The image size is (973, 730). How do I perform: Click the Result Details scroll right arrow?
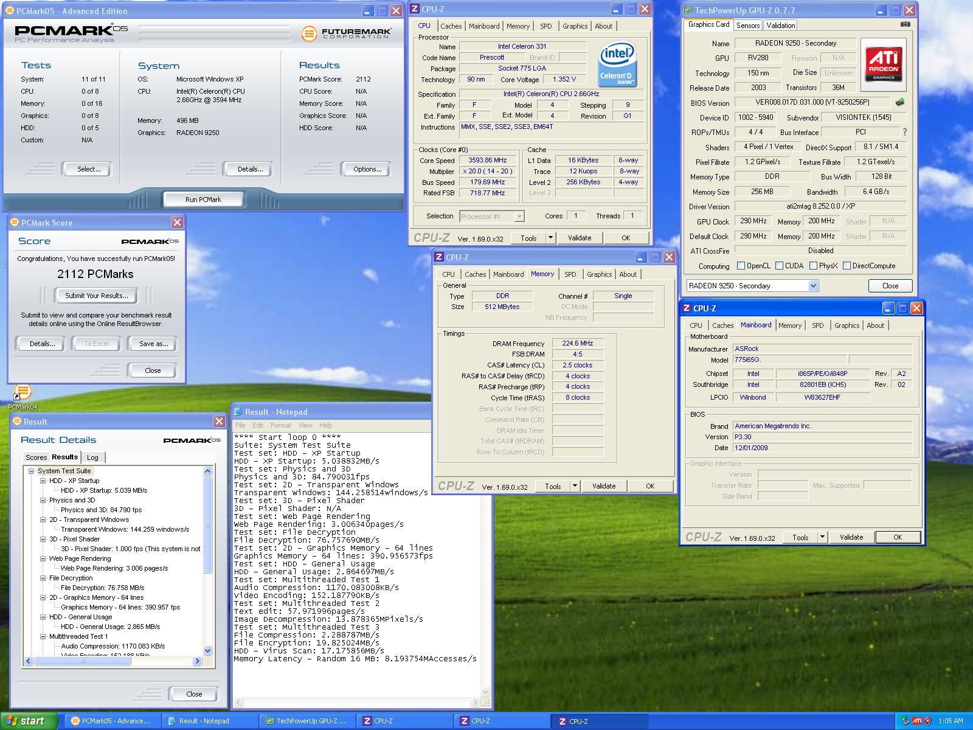coord(196,661)
